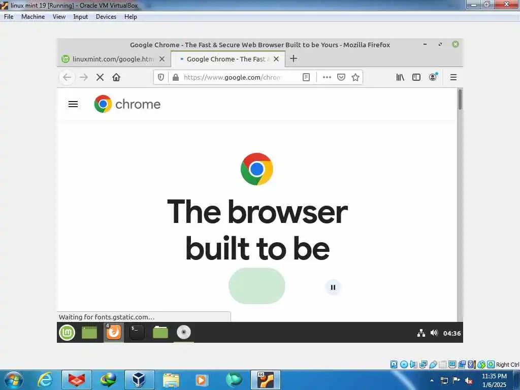The height and width of the screenshot is (390, 520).
Task: Click the VirtualBox USB status icon
Action: 433,365
